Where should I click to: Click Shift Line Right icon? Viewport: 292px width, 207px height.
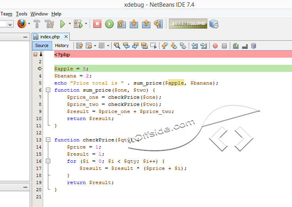click(204, 45)
